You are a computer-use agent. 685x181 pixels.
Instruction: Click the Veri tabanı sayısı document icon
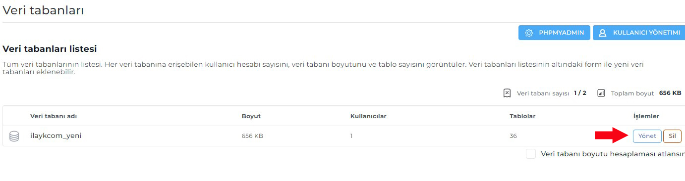[x=507, y=93]
